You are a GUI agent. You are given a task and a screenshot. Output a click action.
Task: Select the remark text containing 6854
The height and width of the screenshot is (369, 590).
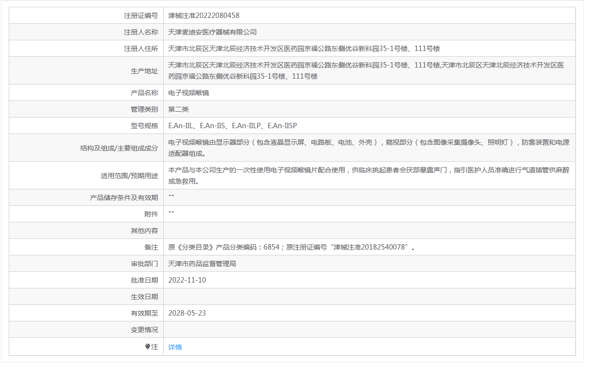(x=292, y=247)
